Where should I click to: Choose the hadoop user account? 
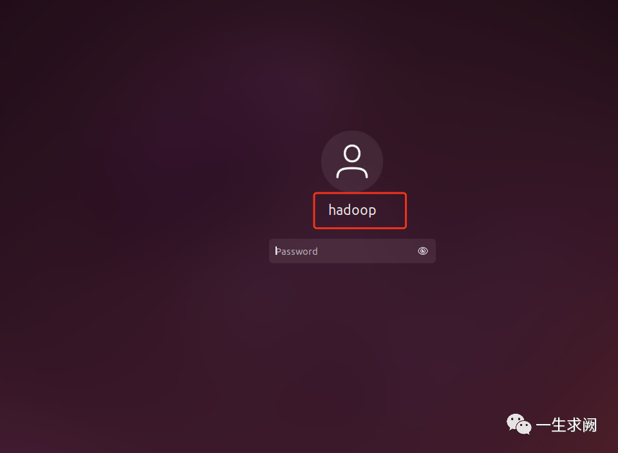pos(352,210)
